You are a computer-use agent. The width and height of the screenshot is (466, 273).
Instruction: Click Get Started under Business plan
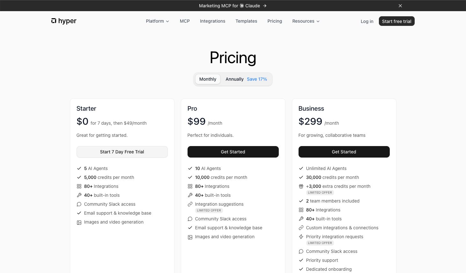(344, 152)
